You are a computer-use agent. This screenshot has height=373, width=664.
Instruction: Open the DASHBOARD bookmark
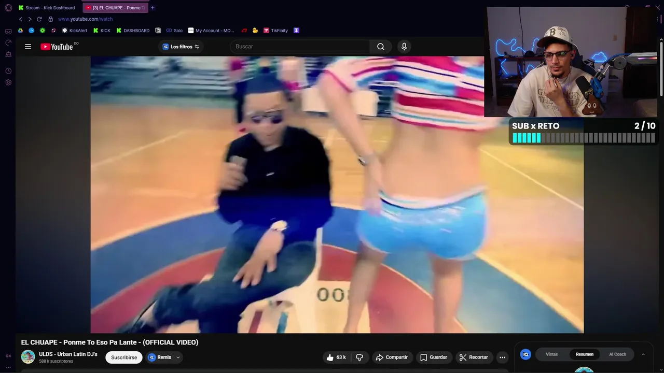pos(133,31)
